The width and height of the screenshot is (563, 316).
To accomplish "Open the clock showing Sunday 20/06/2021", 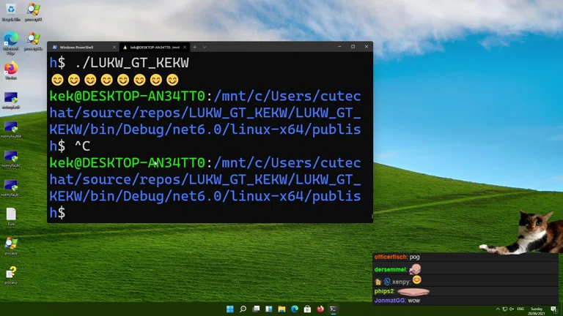I will point(537,311).
